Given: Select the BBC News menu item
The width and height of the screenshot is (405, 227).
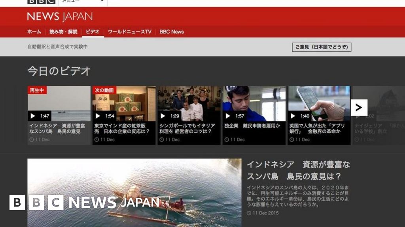Looking at the screenshot, I should (x=172, y=32).
